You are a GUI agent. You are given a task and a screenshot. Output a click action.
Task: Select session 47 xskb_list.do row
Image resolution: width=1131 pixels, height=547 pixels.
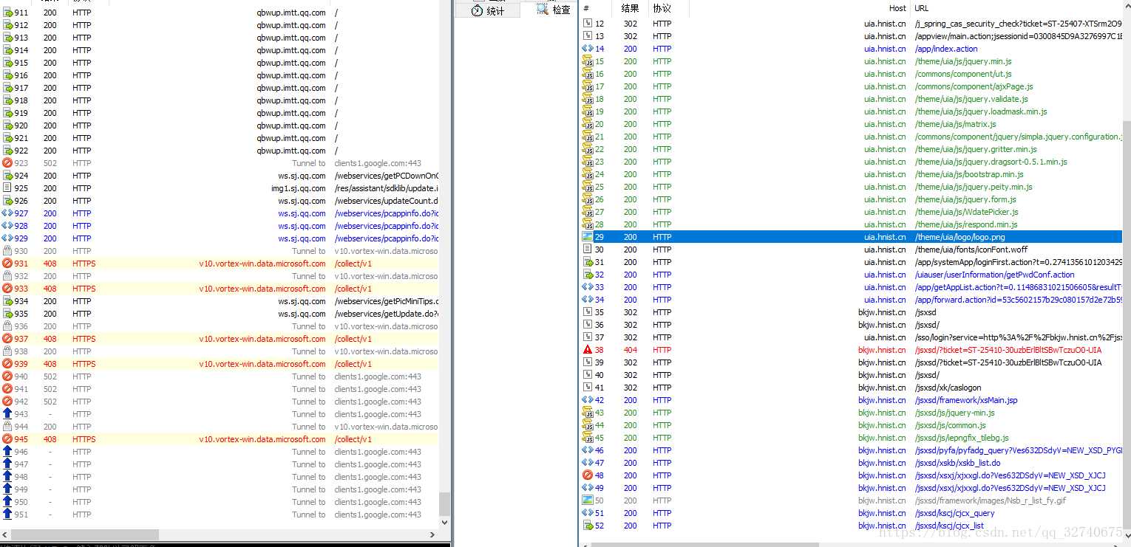pos(851,463)
